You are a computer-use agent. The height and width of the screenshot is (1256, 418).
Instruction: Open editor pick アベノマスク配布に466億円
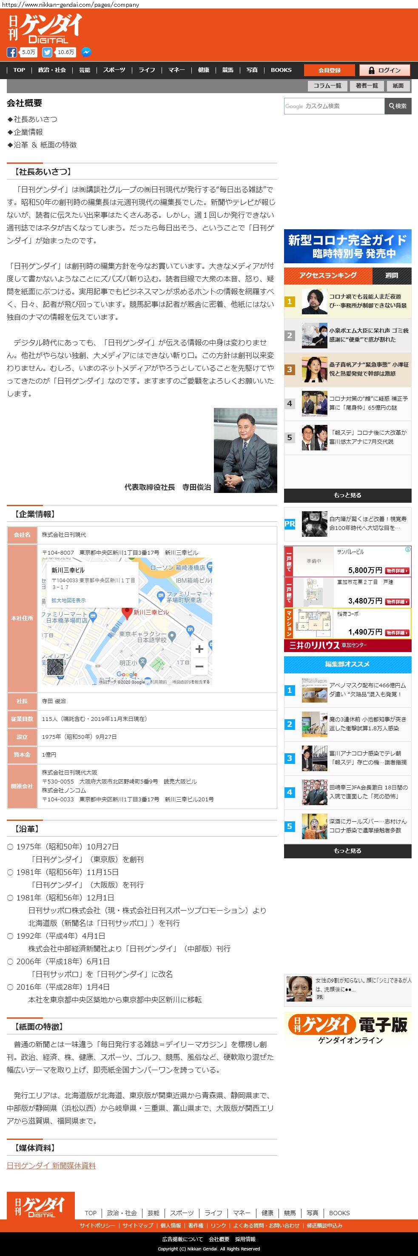(x=348, y=690)
